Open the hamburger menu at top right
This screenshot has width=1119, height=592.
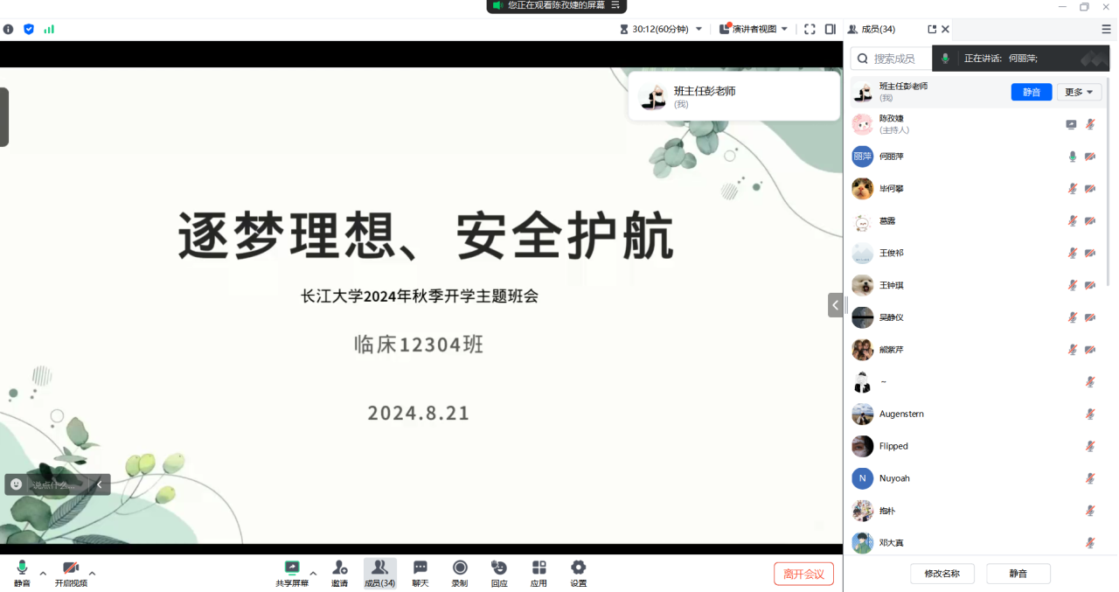(x=1106, y=29)
